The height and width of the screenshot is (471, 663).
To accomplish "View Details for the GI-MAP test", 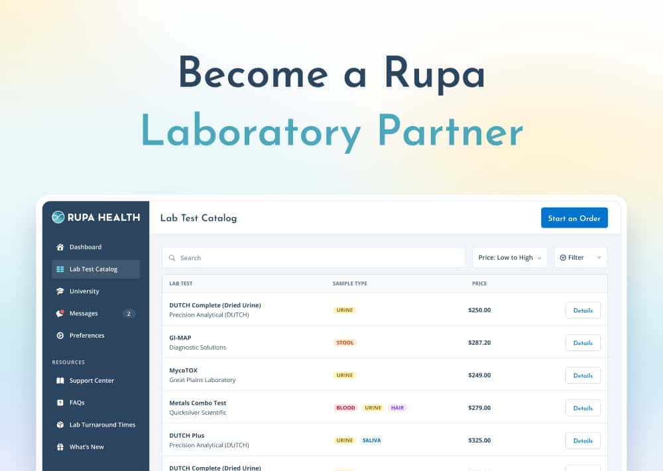I will point(583,342).
